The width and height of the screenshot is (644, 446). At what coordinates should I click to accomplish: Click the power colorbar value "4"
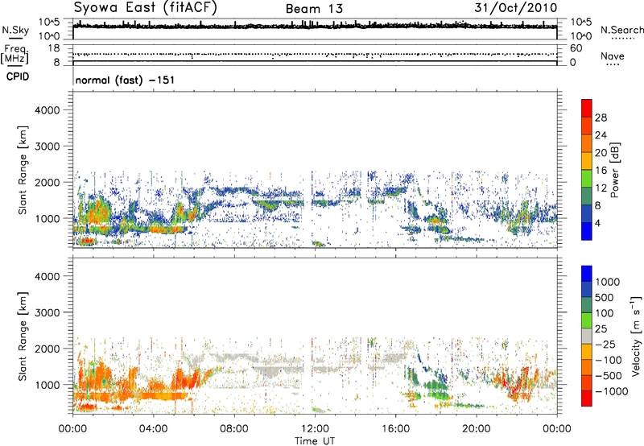(597, 224)
